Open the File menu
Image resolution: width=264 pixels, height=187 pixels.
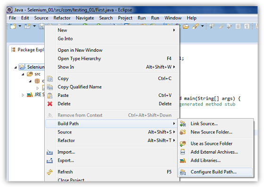click(12, 18)
